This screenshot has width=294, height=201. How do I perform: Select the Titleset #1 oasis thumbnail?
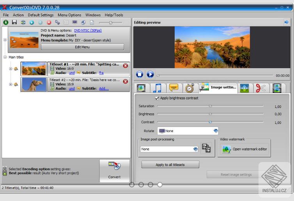pyautogui.click(x=34, y=69)
